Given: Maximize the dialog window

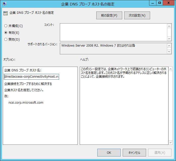Looking at the screenshot, I should pyautogui.click(x=159, y=3).
